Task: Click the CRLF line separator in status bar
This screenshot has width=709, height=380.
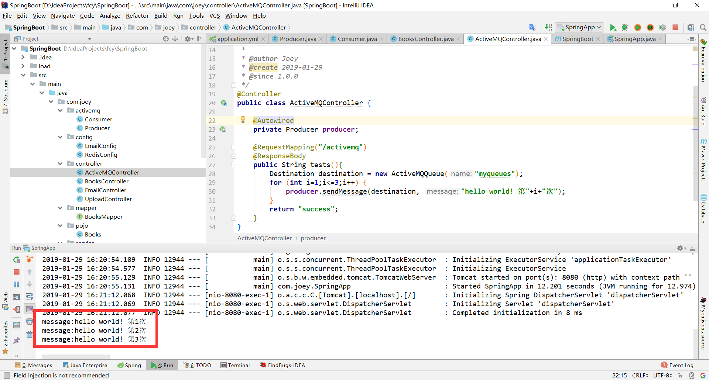Action: (640, 375)
